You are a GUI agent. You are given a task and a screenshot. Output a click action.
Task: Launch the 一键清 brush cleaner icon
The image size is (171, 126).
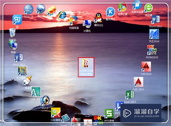[27, 80]
